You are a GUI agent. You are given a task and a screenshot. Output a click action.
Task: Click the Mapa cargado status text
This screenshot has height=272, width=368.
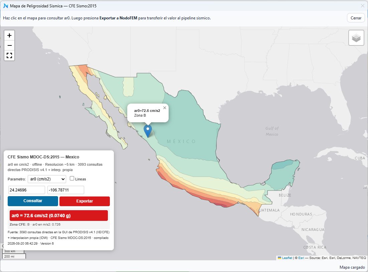click(352, 267)
